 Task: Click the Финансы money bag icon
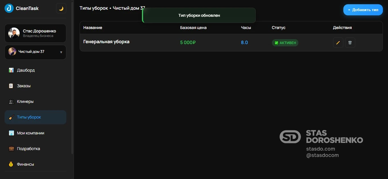(x=11, y=164)
